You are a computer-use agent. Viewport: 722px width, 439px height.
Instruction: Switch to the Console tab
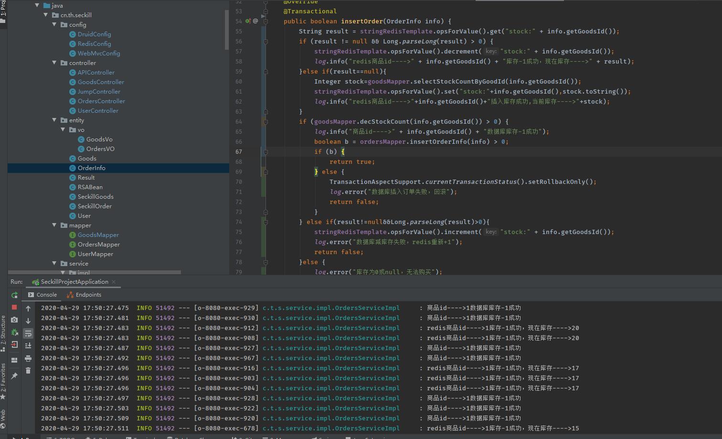pyautogui.click(x=42, y=295)
